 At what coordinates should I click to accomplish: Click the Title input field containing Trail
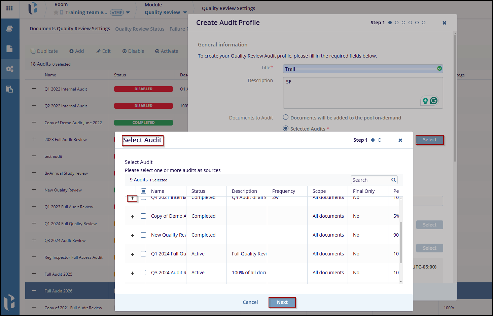[x=360, y=69]
